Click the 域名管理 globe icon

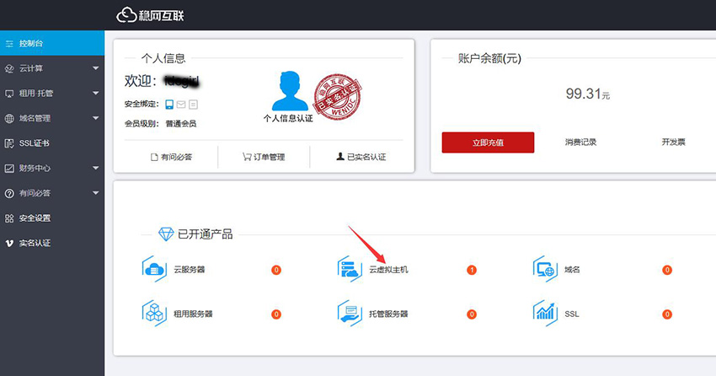click(x=9, y=118)
